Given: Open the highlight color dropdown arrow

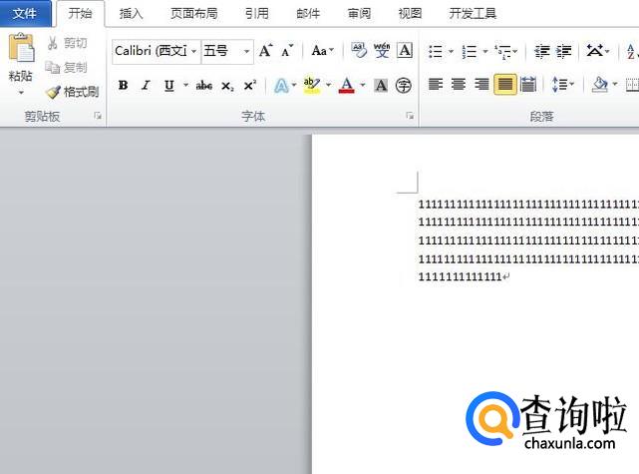Looking at the screenshot, I should tap(328, 85).
